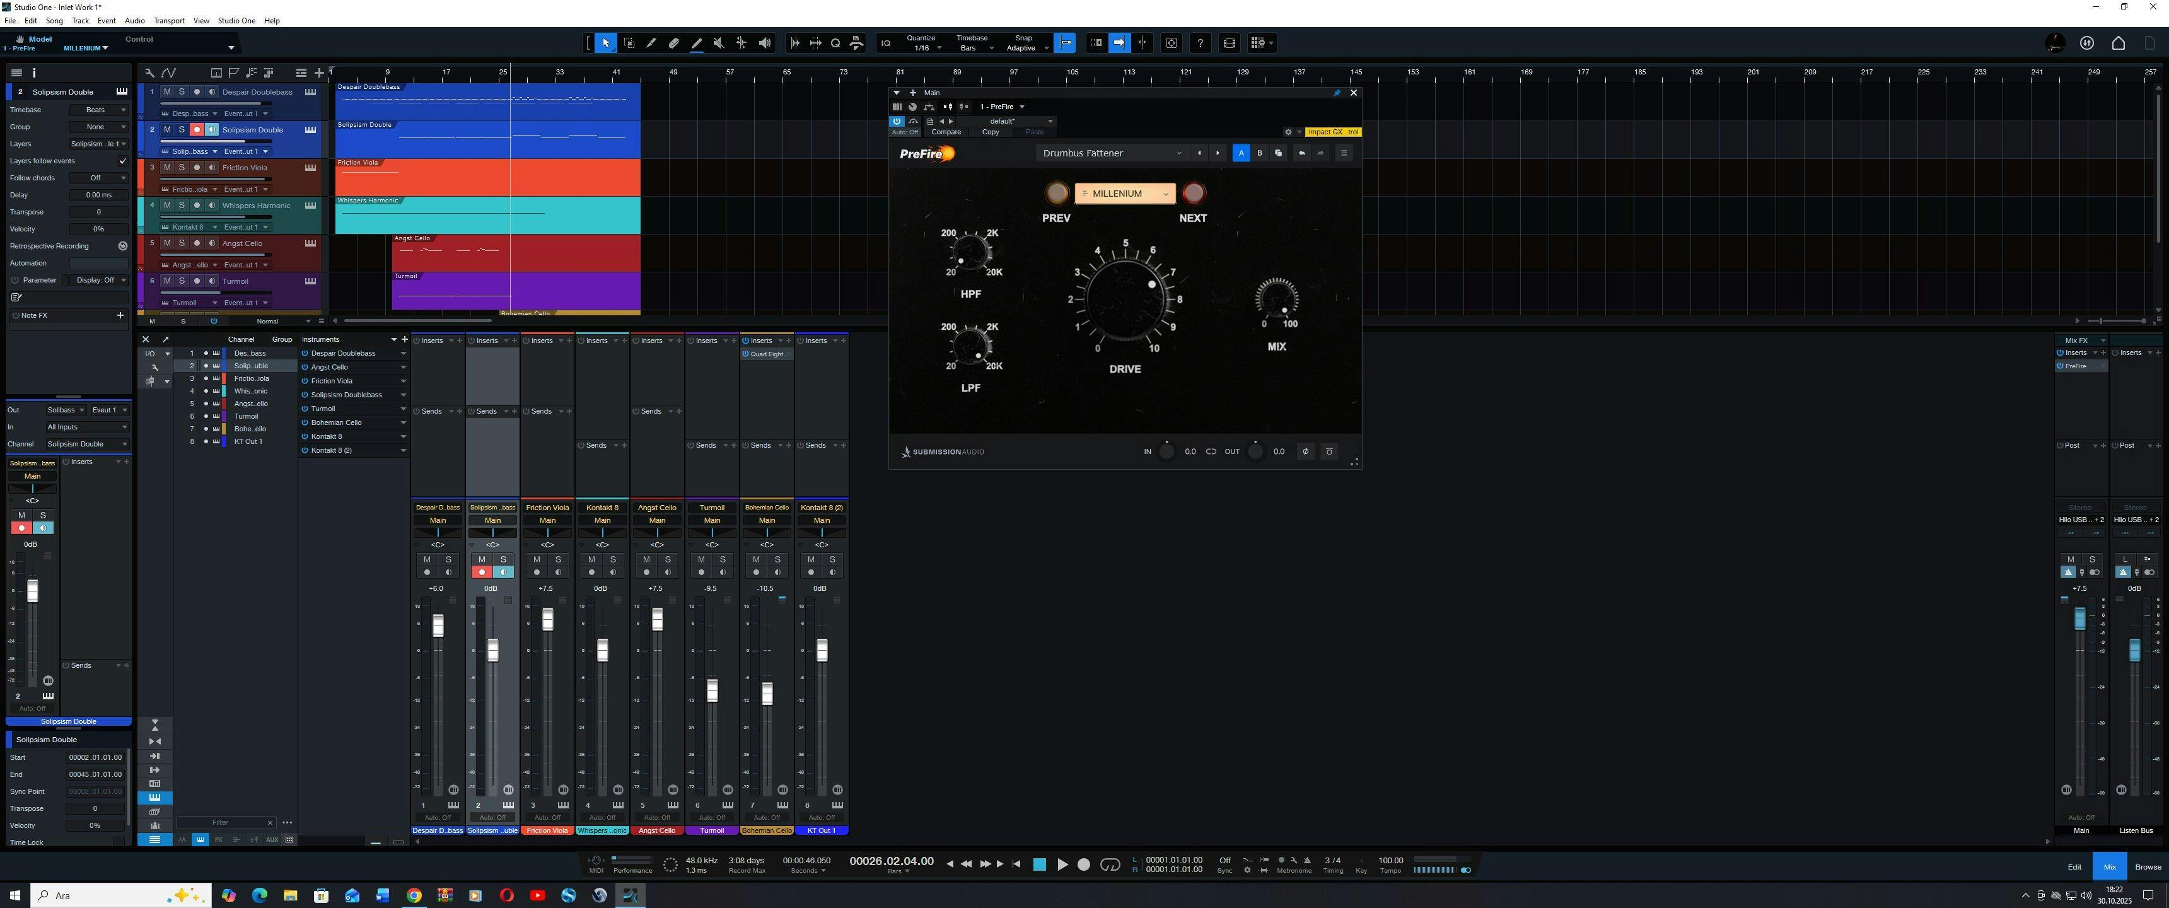The width and height of the screenshot is (2169, 908).
Task: Switch to the Browse tab
Action: click(2147, 867)
